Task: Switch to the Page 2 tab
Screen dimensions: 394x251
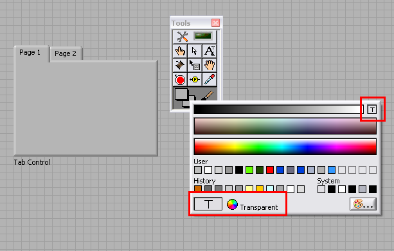Action: point(66,53)
